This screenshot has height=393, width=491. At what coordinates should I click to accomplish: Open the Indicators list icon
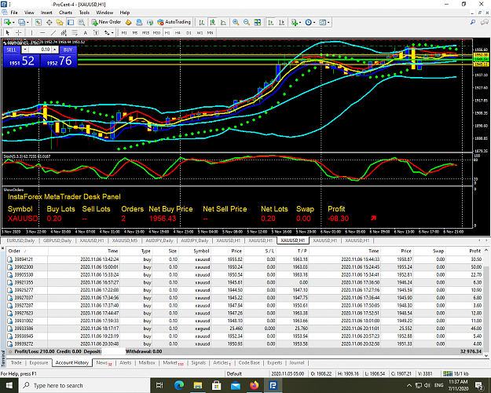[x=295, y=22]
